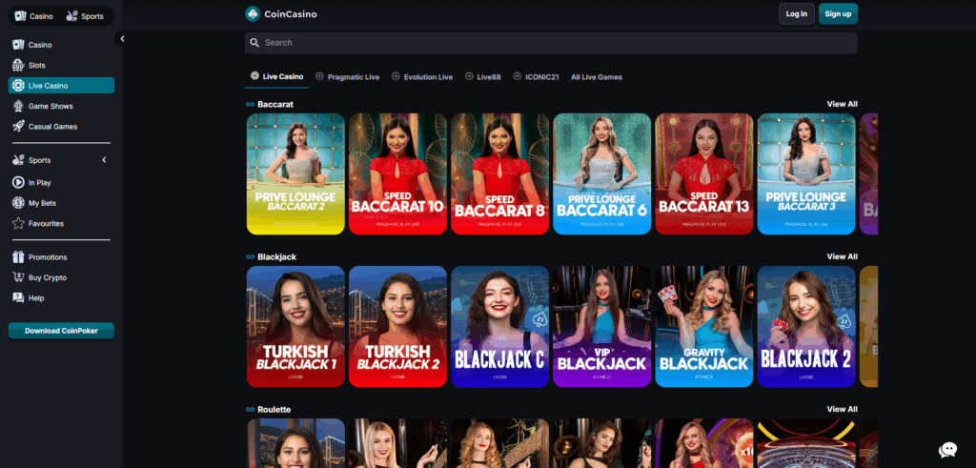This screenshot has height=468, width=976.
Task: Open Turkish Blackjack 1 game
Action: pyautogui.click(x=295, y=327)
